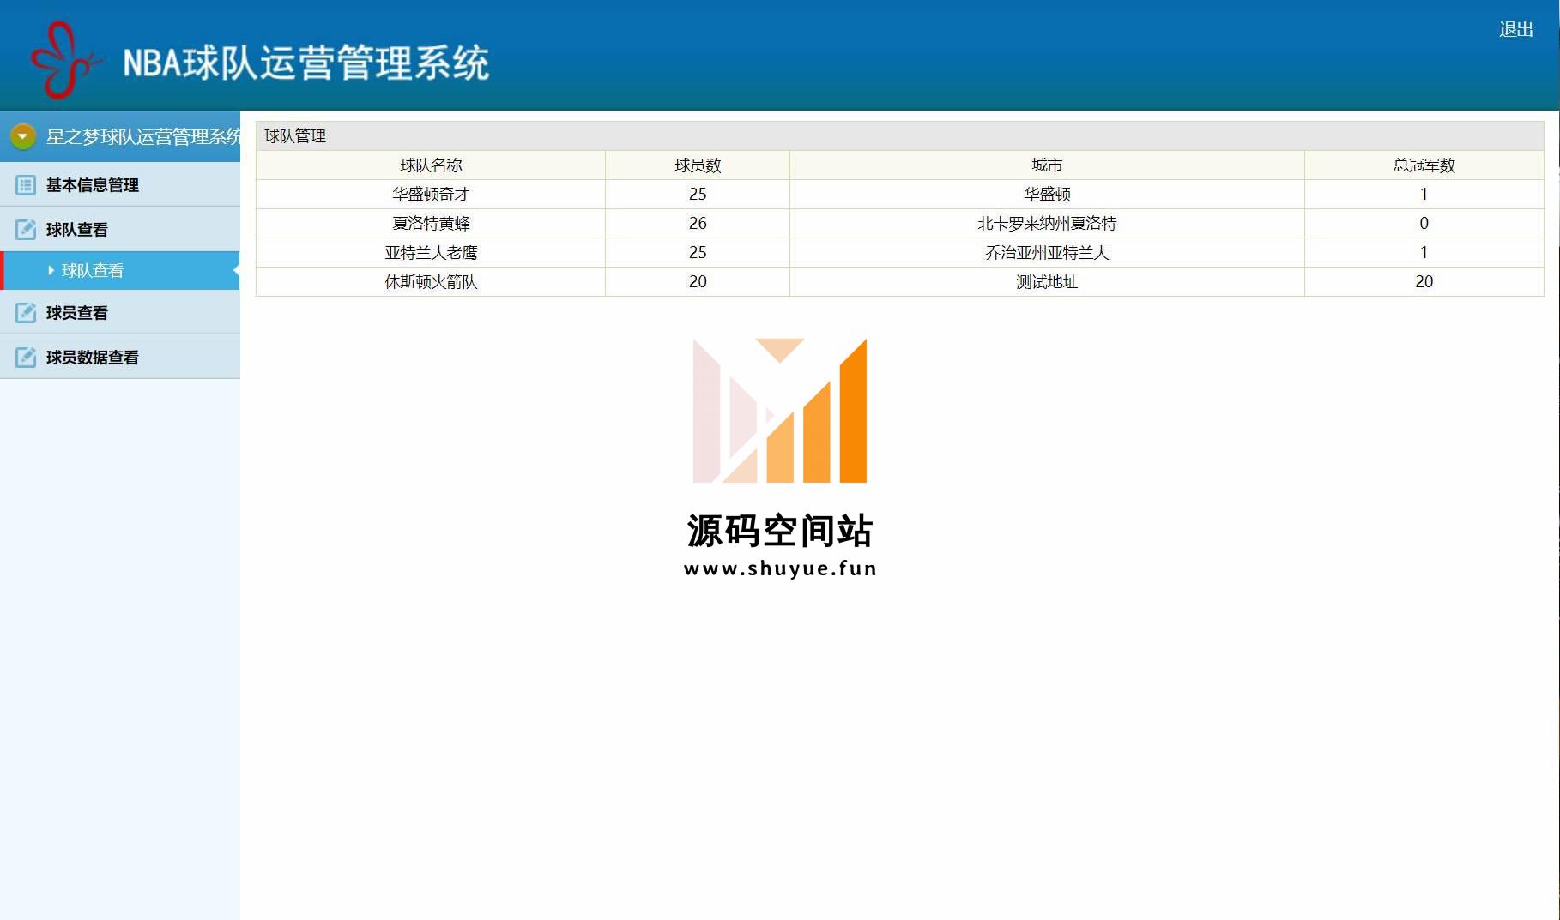
Task: Click the list icon beside 基本信息管理
Action: coord(26,185)
